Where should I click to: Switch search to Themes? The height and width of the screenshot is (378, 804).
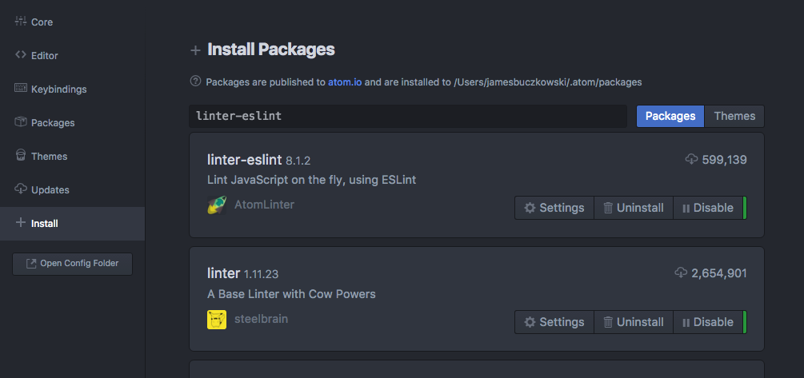pos(734,116)
